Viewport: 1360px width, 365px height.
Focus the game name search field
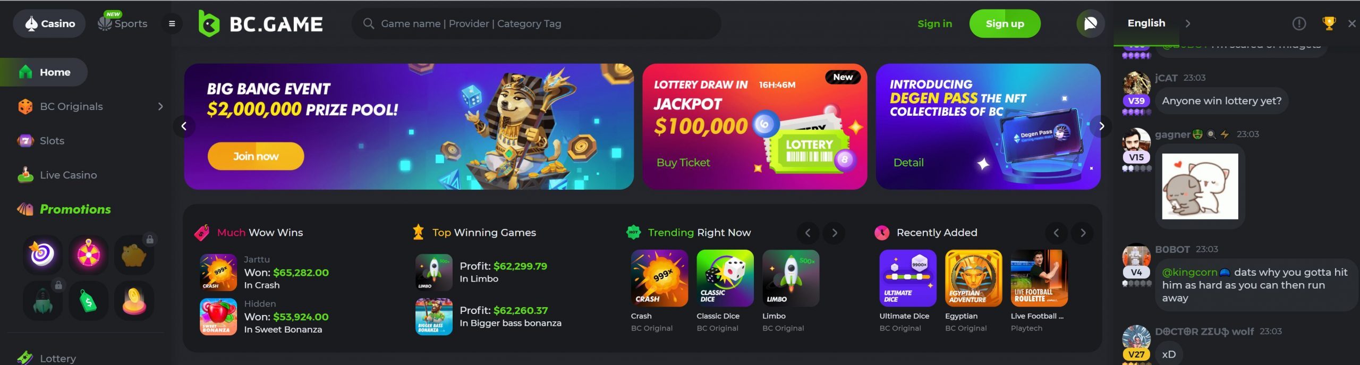(537, 23)
